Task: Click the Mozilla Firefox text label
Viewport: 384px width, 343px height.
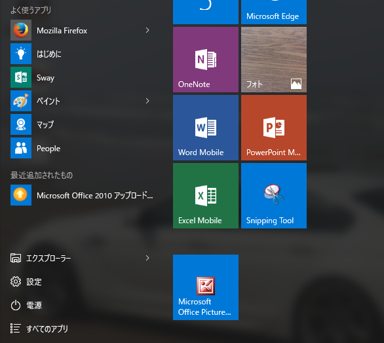Action: tap(62, 31)
